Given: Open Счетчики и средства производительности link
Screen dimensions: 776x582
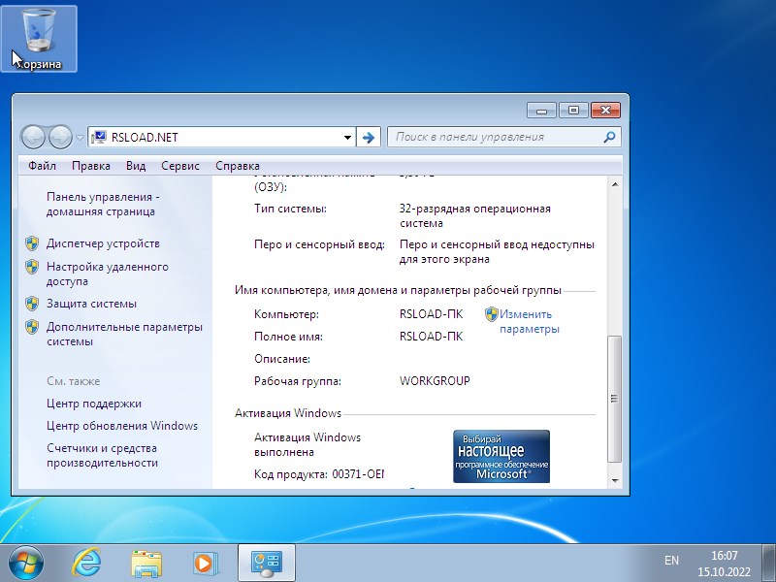Looking at the screenshot, I should click(x=102, y=455).
